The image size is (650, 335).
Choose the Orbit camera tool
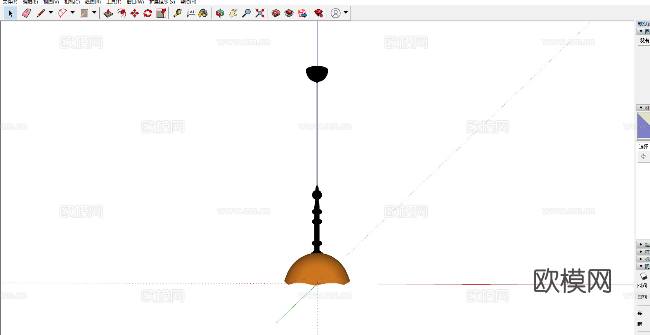point(220,14)
